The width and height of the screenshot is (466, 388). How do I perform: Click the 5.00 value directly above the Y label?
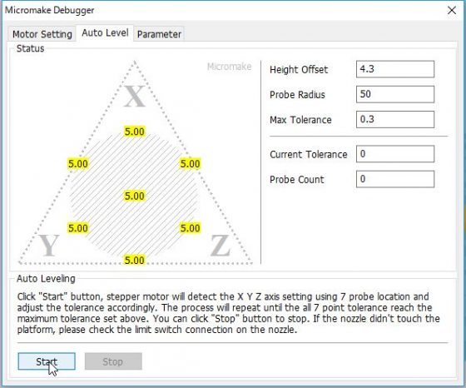78,228
